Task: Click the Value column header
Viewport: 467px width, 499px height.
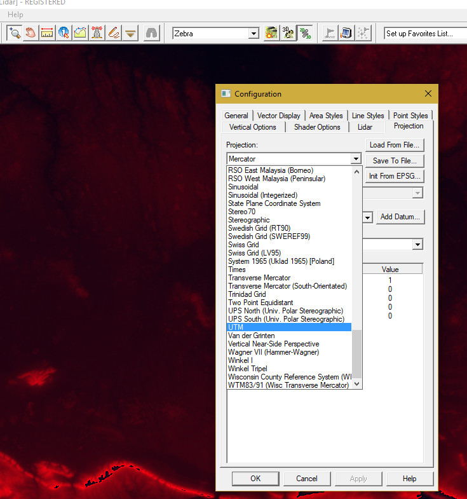Action: coord(390,270)
